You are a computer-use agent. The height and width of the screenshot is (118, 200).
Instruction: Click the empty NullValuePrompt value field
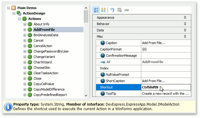click(166, 75)
